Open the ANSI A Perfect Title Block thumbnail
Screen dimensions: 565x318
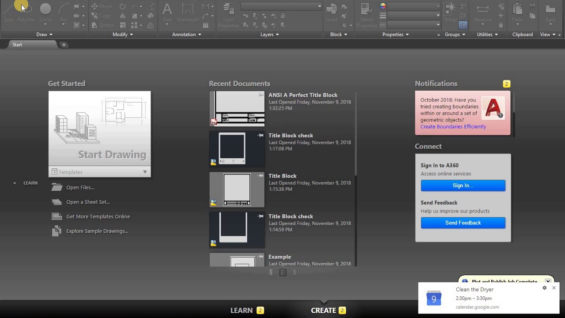tap(237, 109)
